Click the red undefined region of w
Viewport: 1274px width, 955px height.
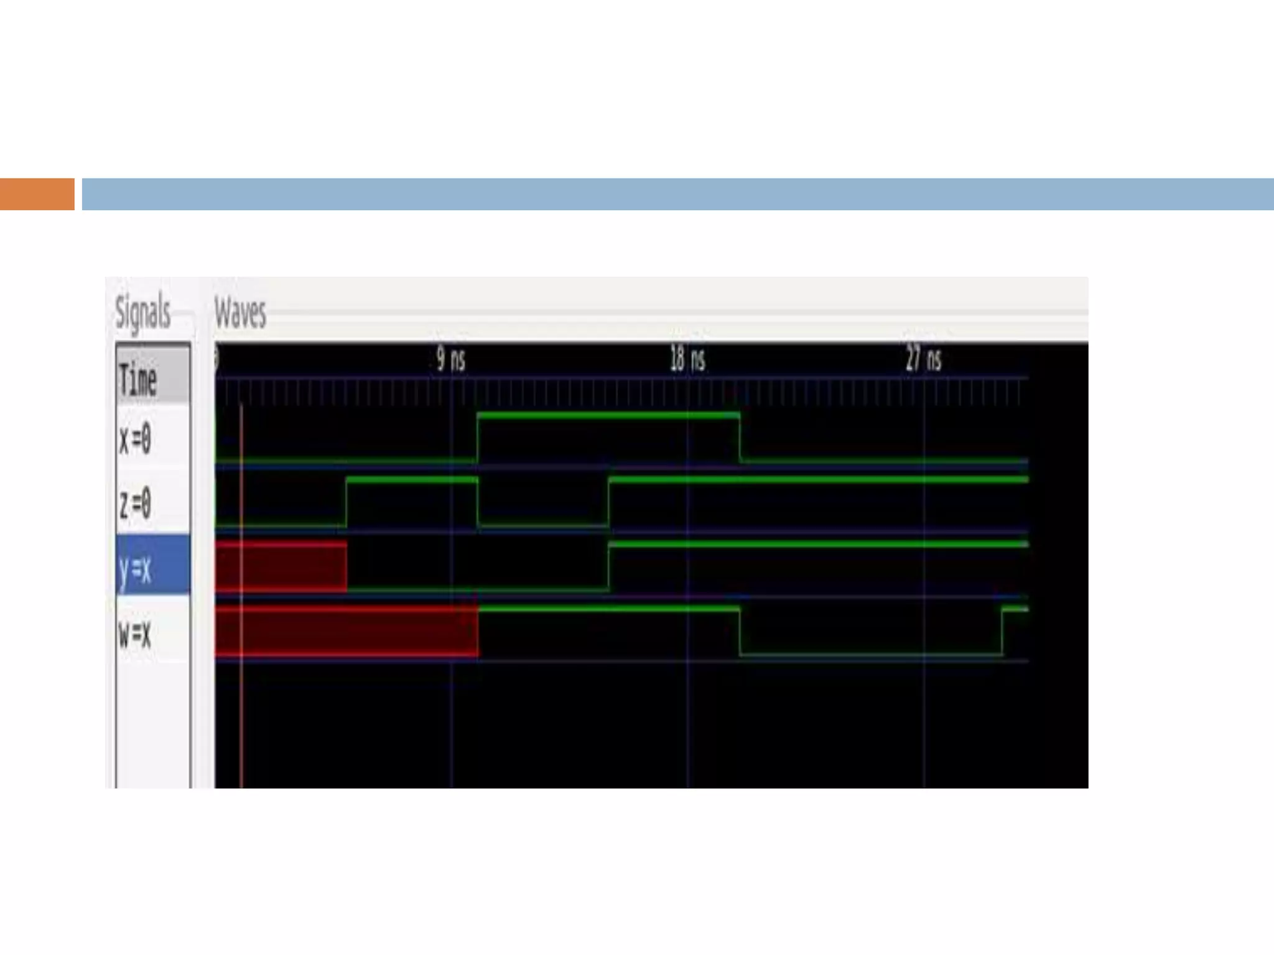[347, 632]
